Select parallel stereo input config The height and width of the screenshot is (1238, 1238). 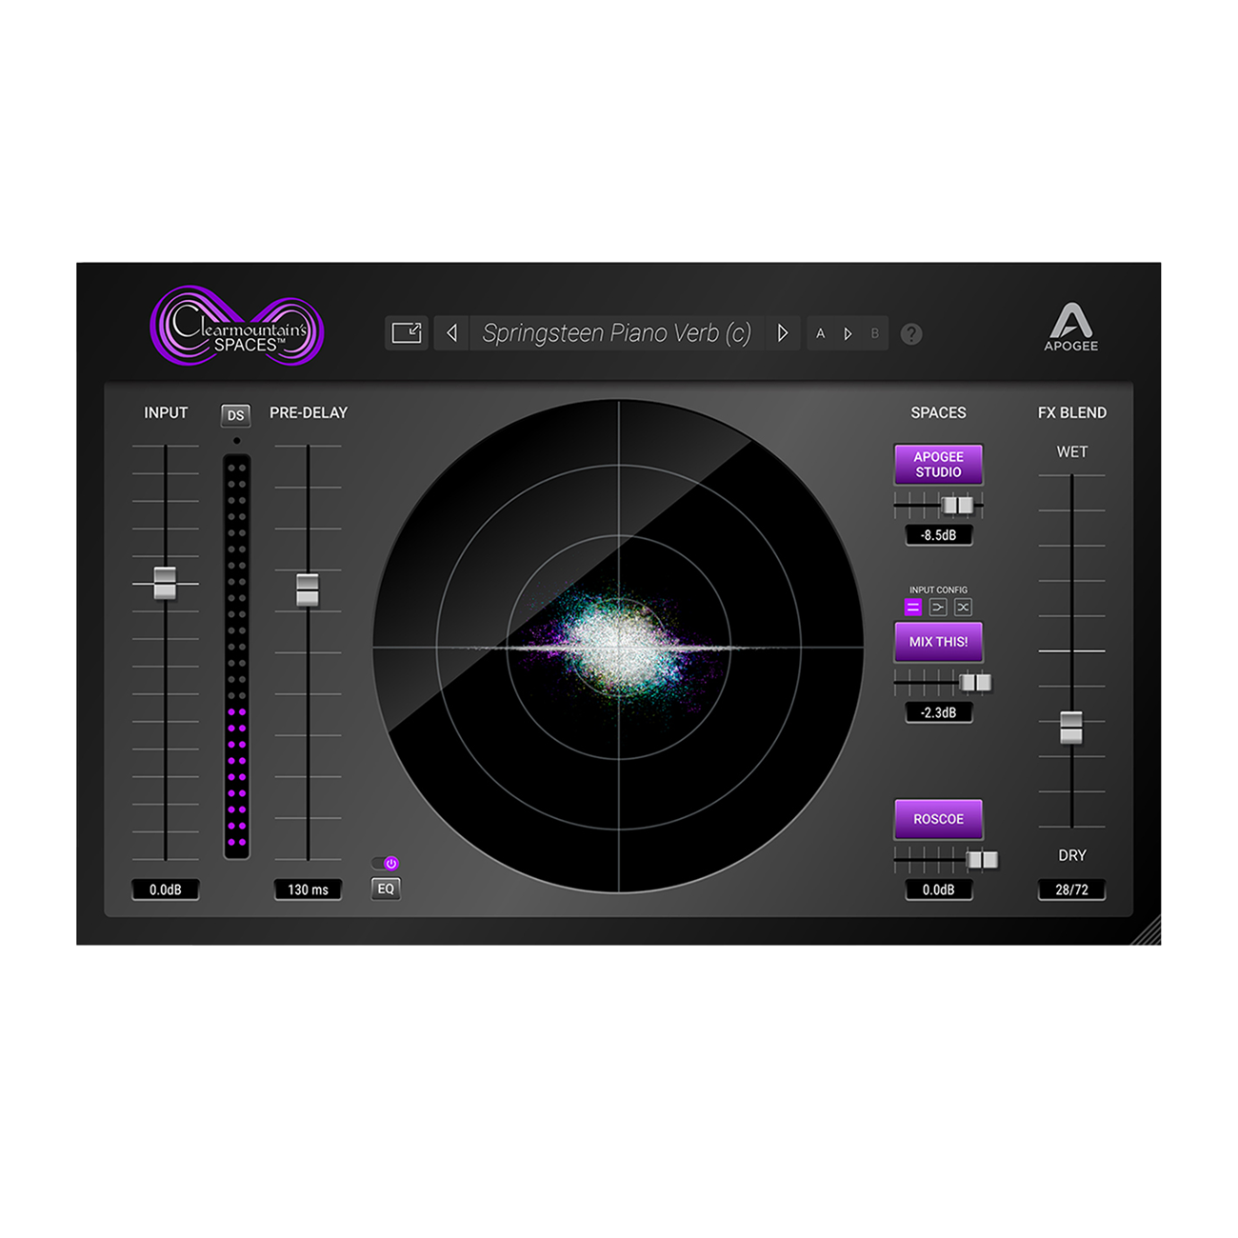[913, 608]
